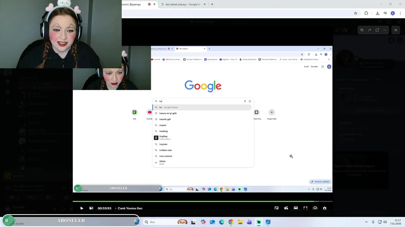This screenshot has height=227, width=405.
Task: Open the volume tray control
Action: (x=385, y=222)
